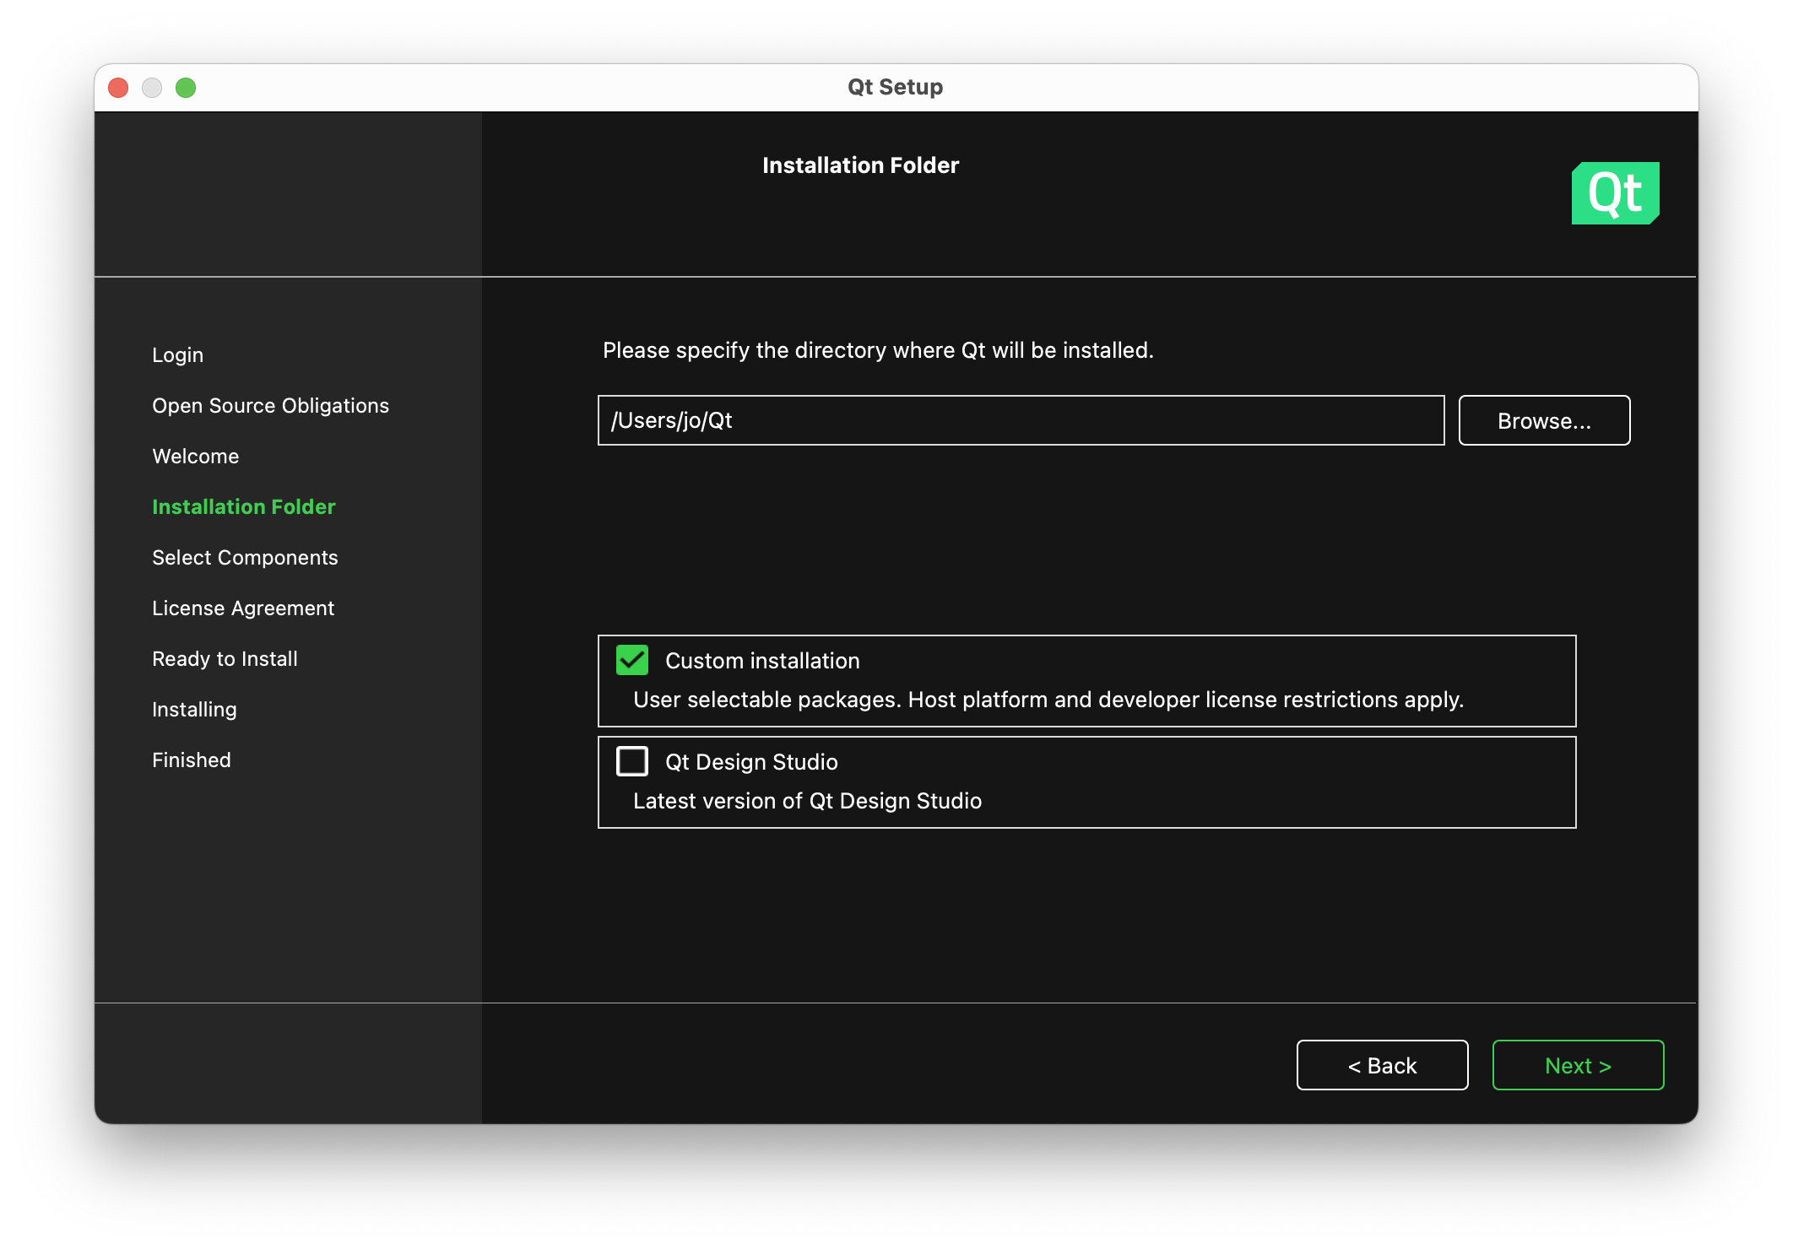This screenshot has height=1249, width=1793.
Task: Select the Select Components step
Action: click(245, 557)
